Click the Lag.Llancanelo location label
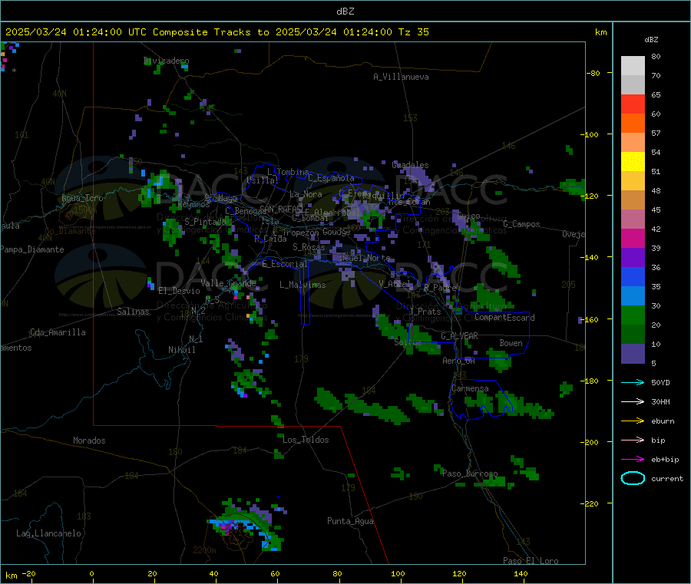The image size is (691, 584). 48,533
